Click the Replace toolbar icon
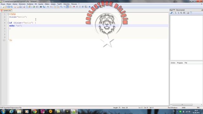 (44, 7)
